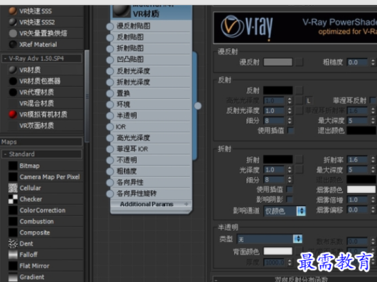Adjust 反射 细分 spinner arrows
This screenshot has height=282, width=377.
pyautogui.click(x=290, y=121)
